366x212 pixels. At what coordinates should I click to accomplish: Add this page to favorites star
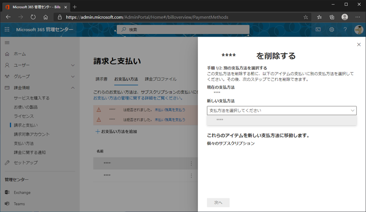point(305,17)
